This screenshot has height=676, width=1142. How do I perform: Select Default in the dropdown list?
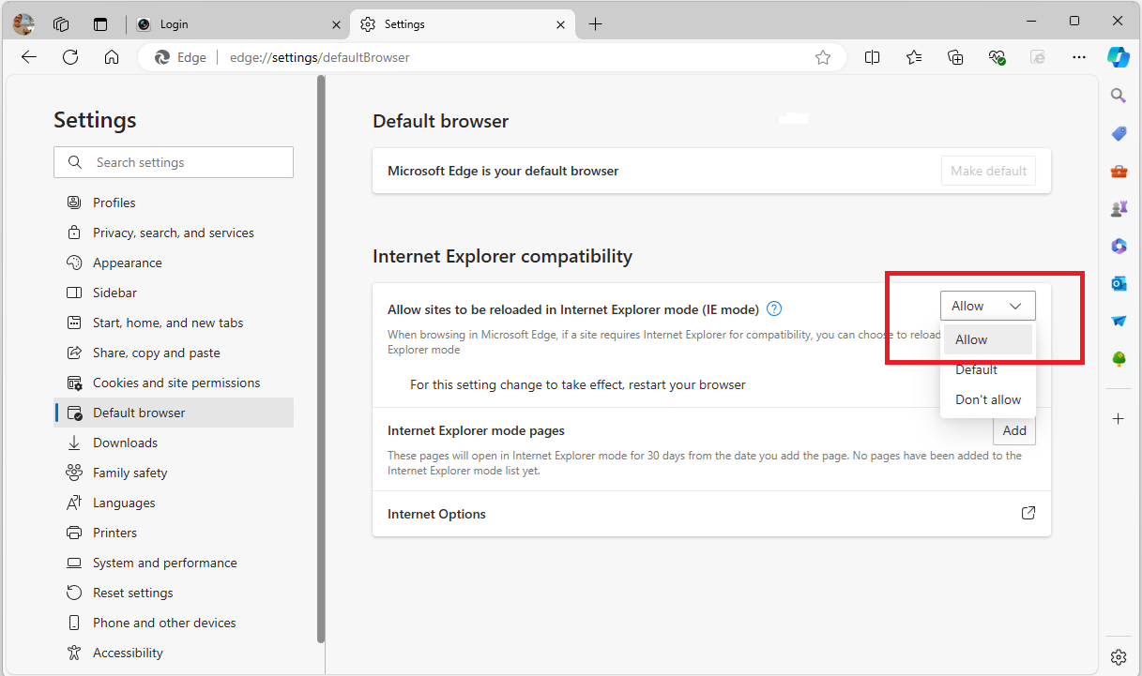click(988, 369)
